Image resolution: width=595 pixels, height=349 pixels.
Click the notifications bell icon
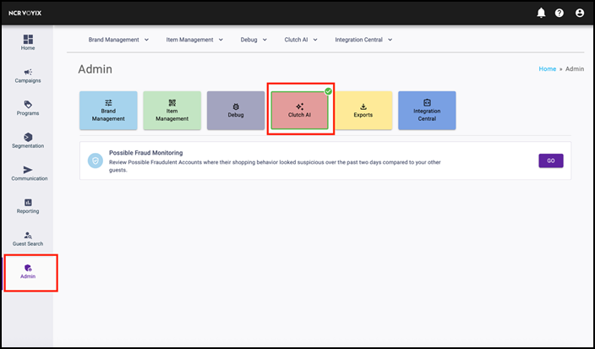pos(541,13)
